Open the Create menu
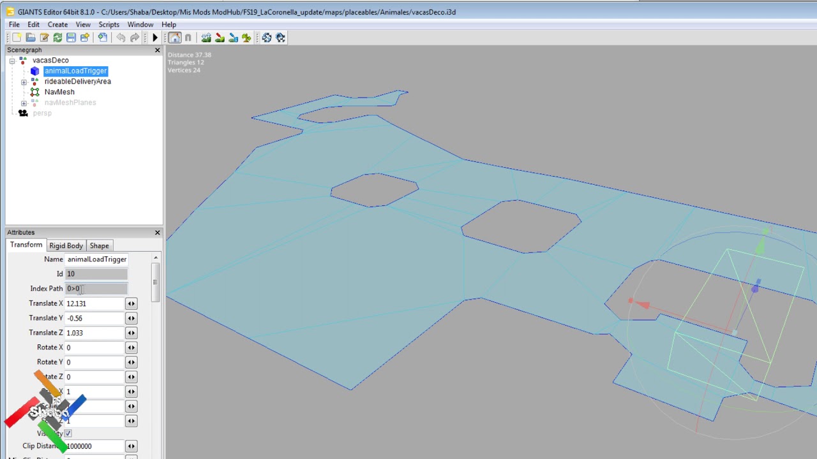817x459 pixels. tap(57, 24)
